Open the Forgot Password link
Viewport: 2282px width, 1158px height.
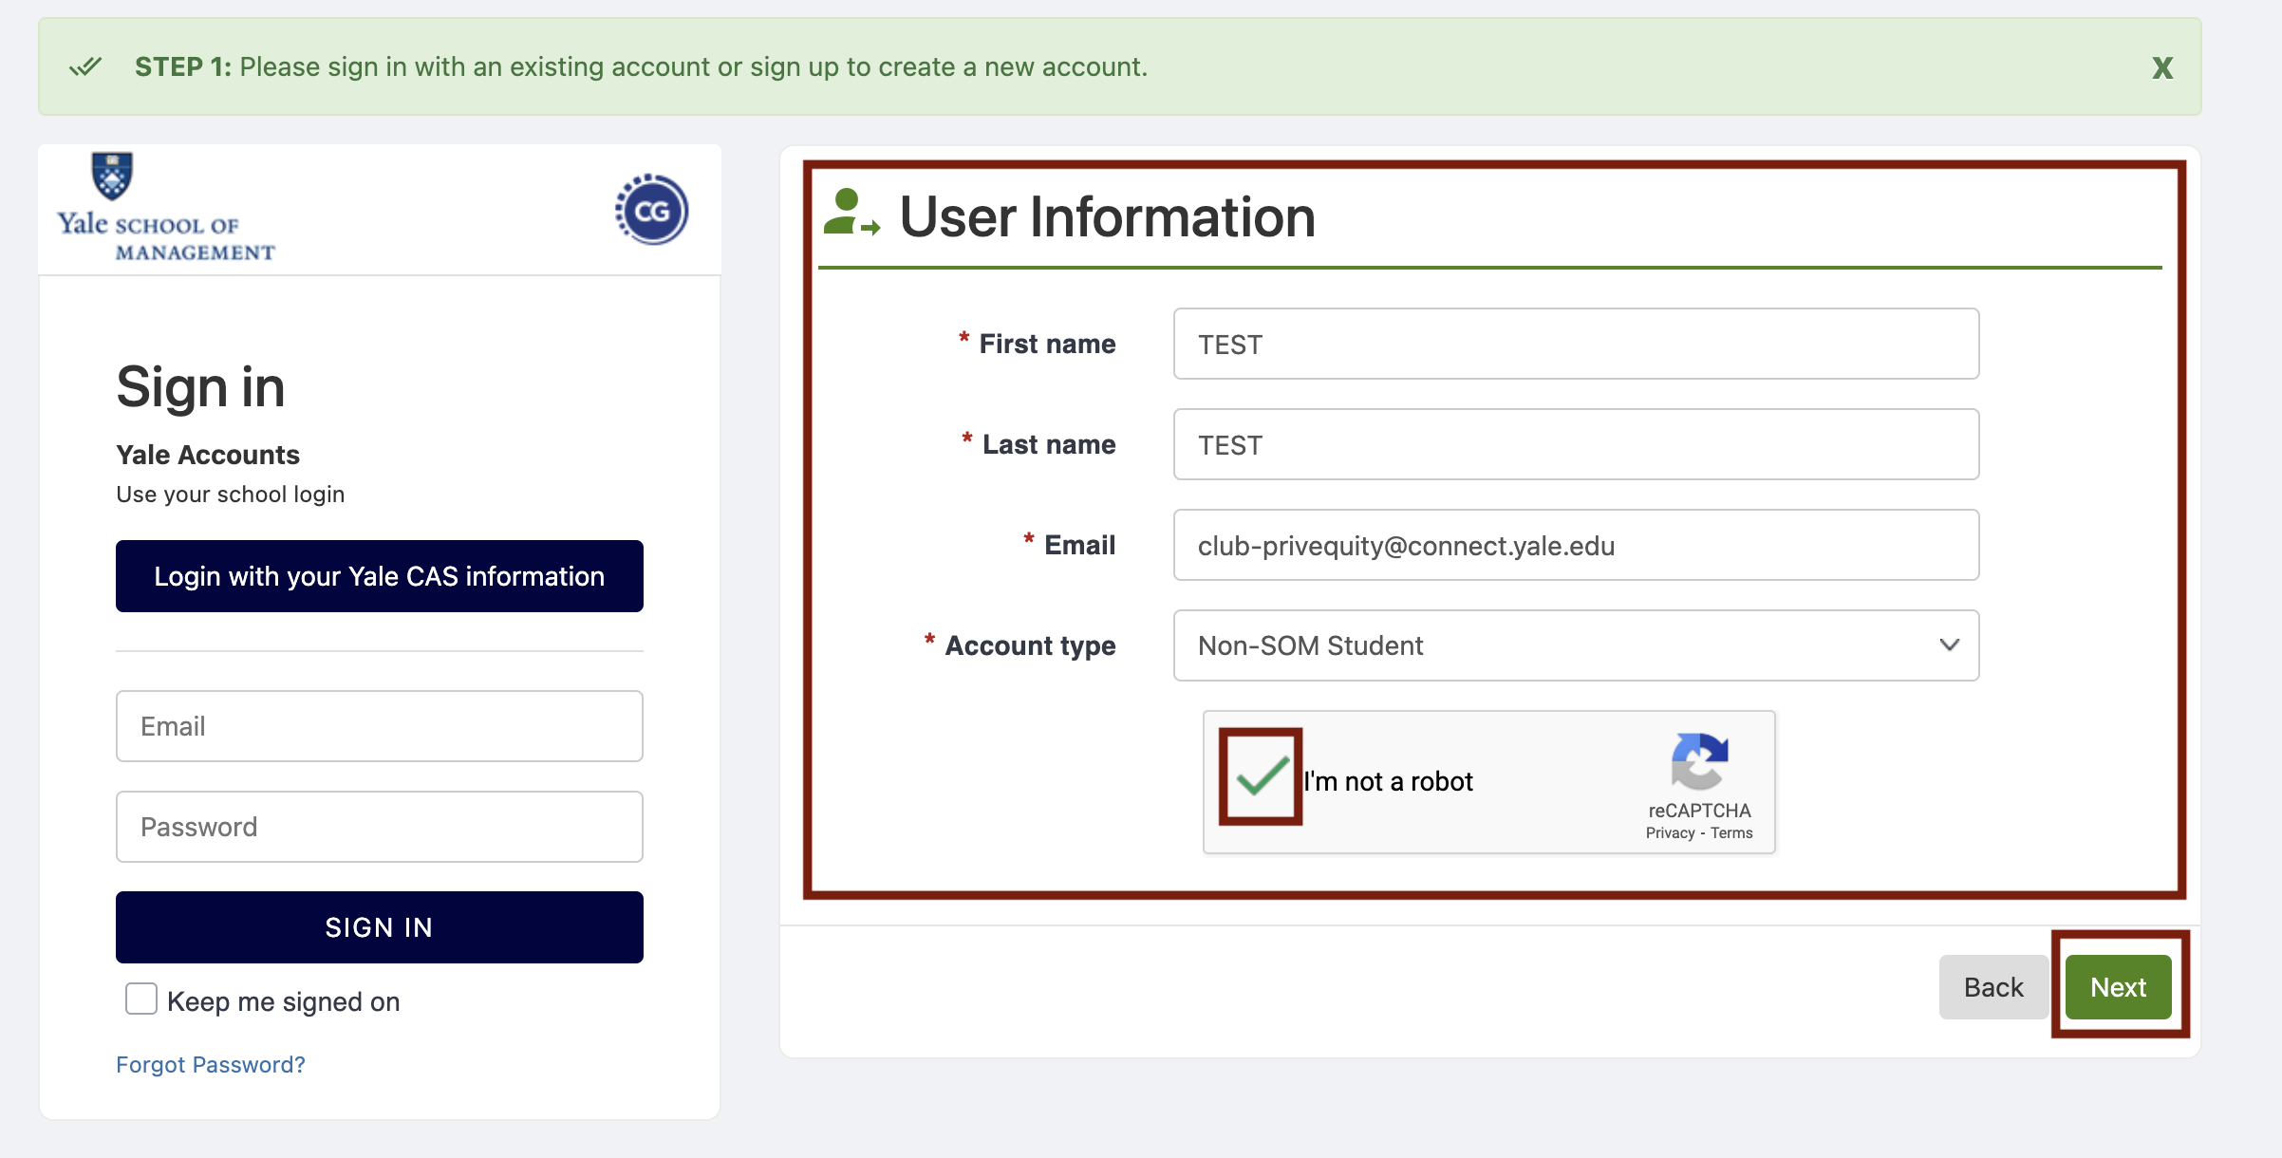pyautogui.click(x=211, y=1065)
